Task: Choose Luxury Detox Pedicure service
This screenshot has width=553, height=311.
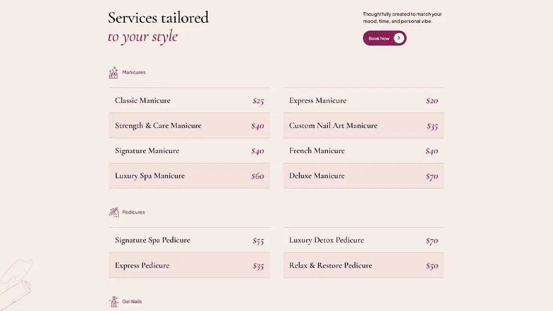Action: point(363,240)
